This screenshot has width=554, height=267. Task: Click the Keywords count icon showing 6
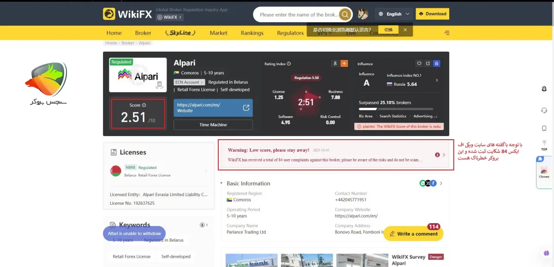click(x=202, y=225)
